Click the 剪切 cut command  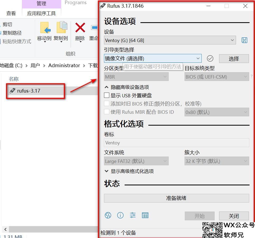pos(7,24)
